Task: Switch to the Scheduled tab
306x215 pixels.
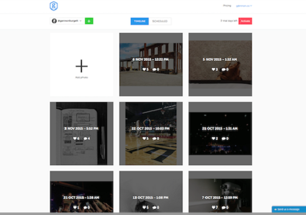Action: [x=160, y=21]
